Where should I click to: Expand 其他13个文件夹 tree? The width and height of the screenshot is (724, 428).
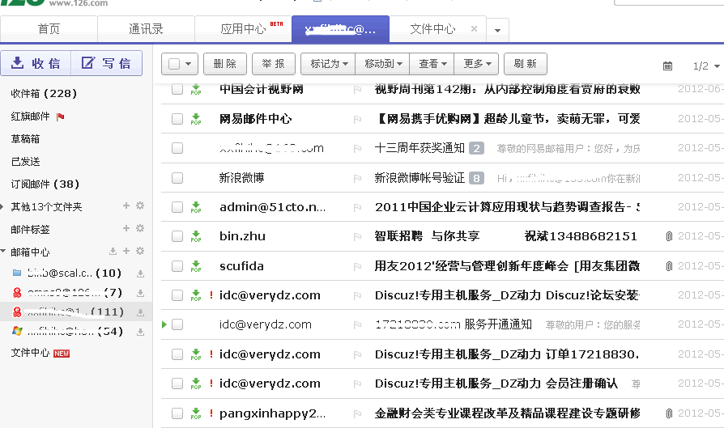[x=2, y=206]
